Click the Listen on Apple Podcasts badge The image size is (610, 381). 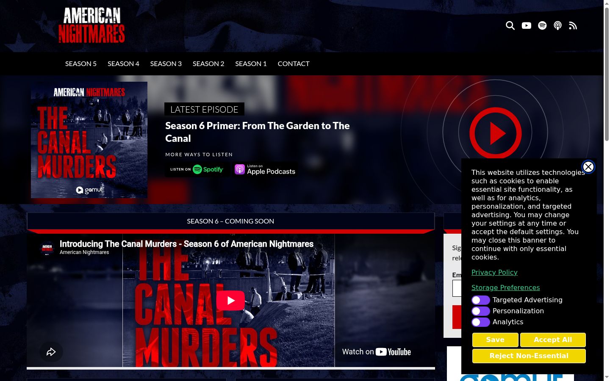pos(265,169)
